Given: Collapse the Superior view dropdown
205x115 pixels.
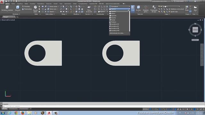Looking at the screenshot, I should (119, 9).
